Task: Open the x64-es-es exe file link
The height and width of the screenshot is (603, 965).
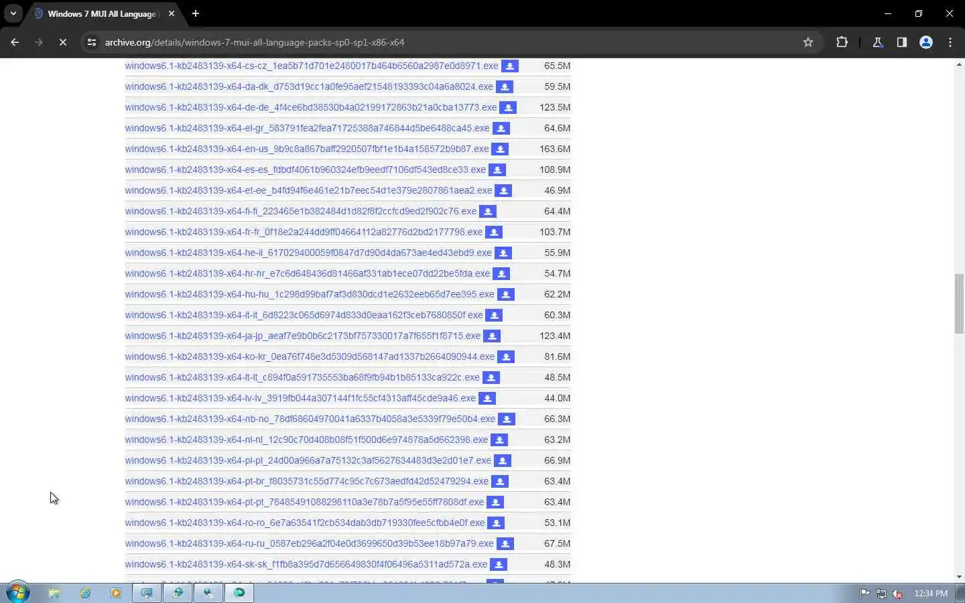Action: pyautogui.click(x=306, y=170)
